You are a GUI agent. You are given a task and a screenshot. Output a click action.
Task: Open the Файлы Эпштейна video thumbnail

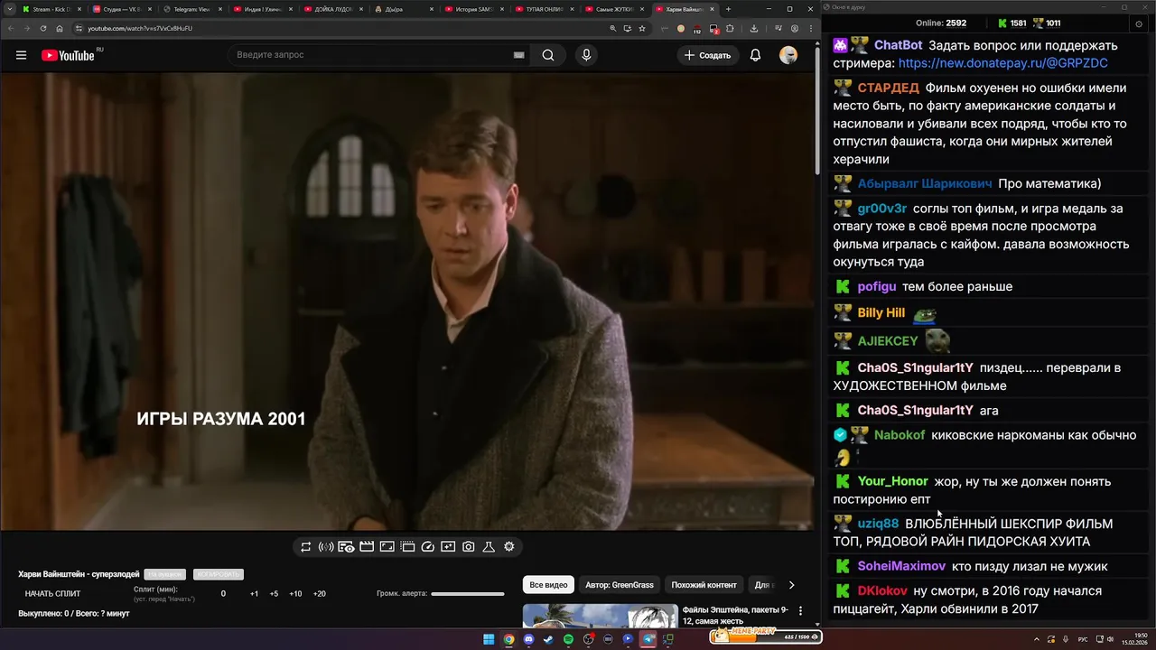[x=600, y=616]
